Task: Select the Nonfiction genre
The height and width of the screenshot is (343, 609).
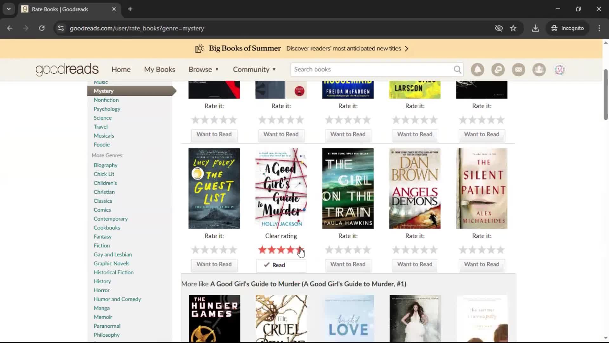Action: coord(106,100)
